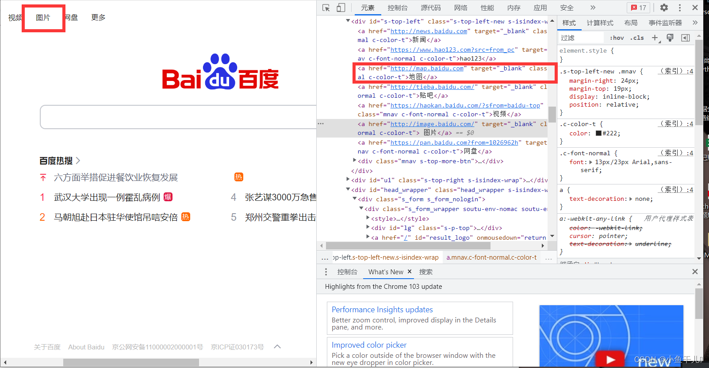Open DevTools three-dot customize menu
Screen dimensions: 709x368
coord(680,8)
